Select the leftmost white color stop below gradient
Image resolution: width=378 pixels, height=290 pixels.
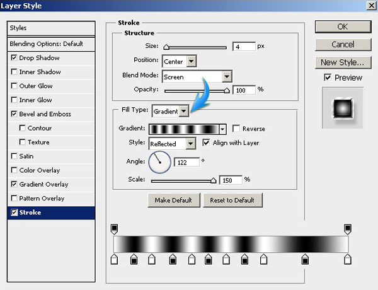tap(114, 259)
